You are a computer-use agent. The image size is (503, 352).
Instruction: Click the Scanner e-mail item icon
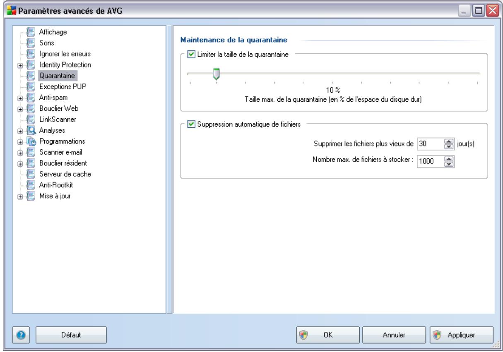(x=30, y=152)
